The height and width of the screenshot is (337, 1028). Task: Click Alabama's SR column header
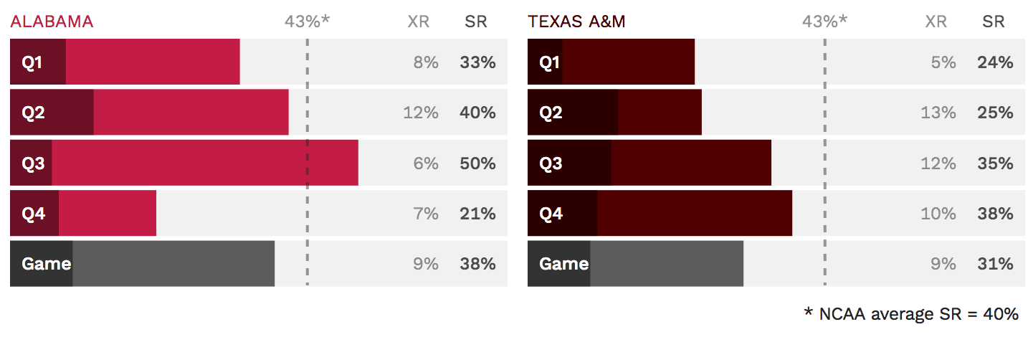point(476,22)
